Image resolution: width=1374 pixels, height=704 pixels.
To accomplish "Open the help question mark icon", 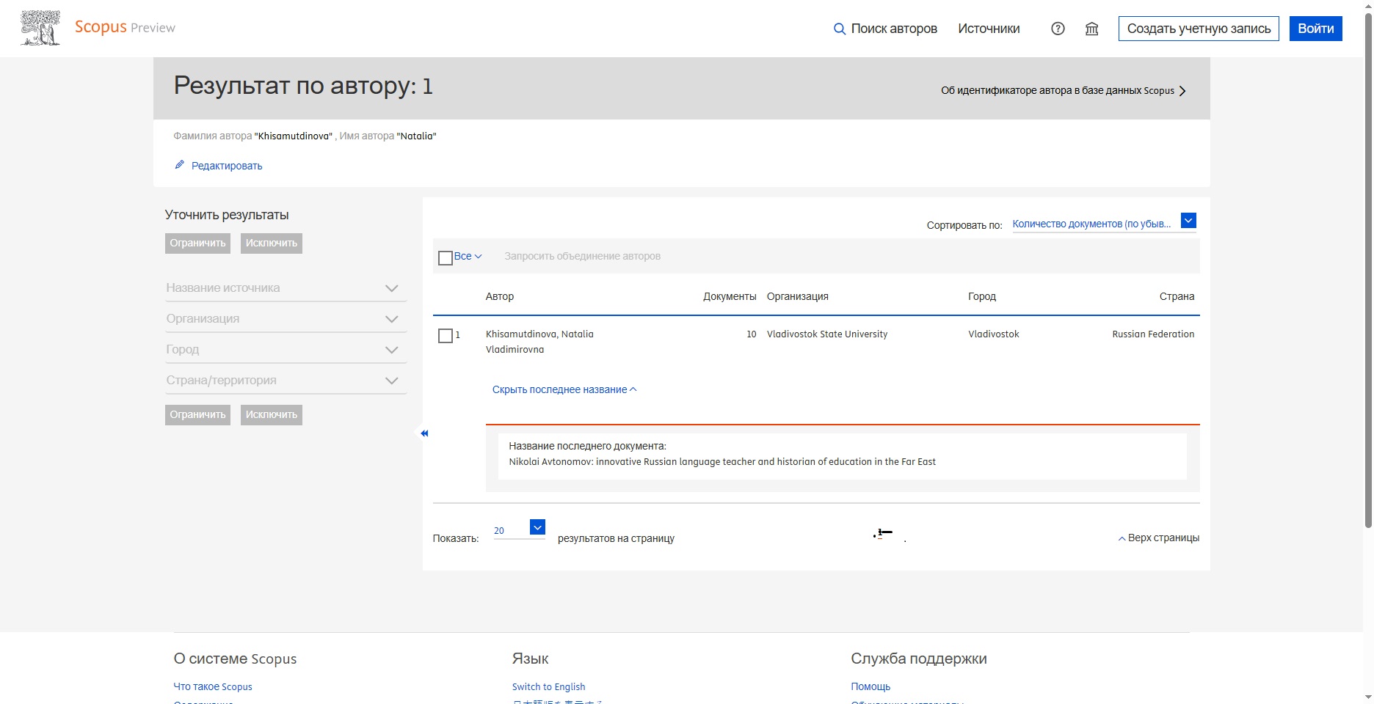I will (1057, 29).
